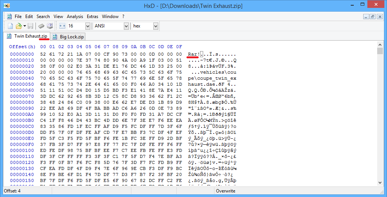The height and width of the screenshot is (197, 387).
Task: Click the Save floppy disk icon
Action: (x=31, y=26)
